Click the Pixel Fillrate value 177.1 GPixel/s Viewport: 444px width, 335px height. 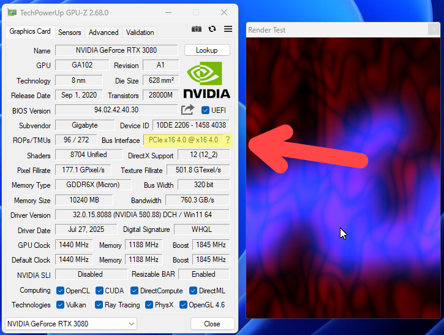pos(83,170)
